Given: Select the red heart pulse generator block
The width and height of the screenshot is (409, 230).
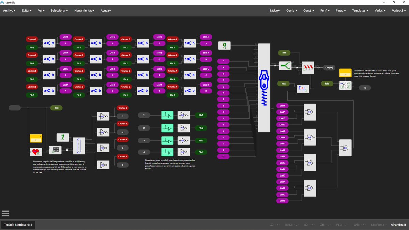Looking at the screenshot, I should coord(35,152).
